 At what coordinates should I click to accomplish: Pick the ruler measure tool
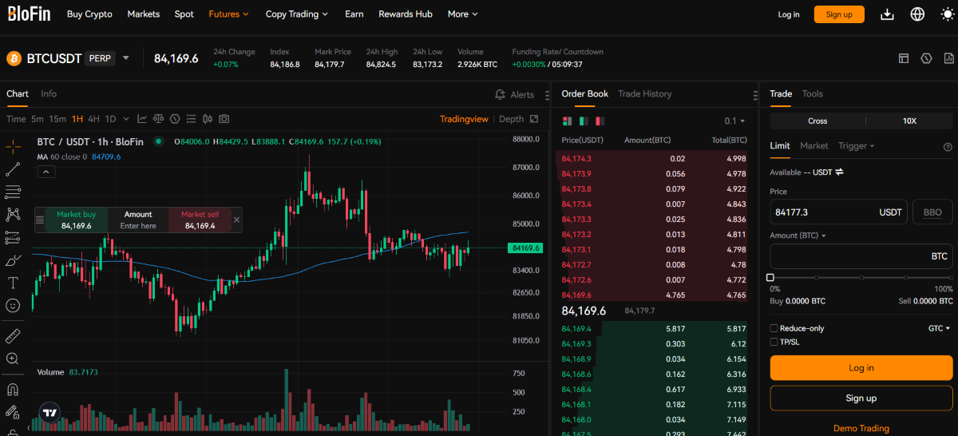[x=13, y=335]
